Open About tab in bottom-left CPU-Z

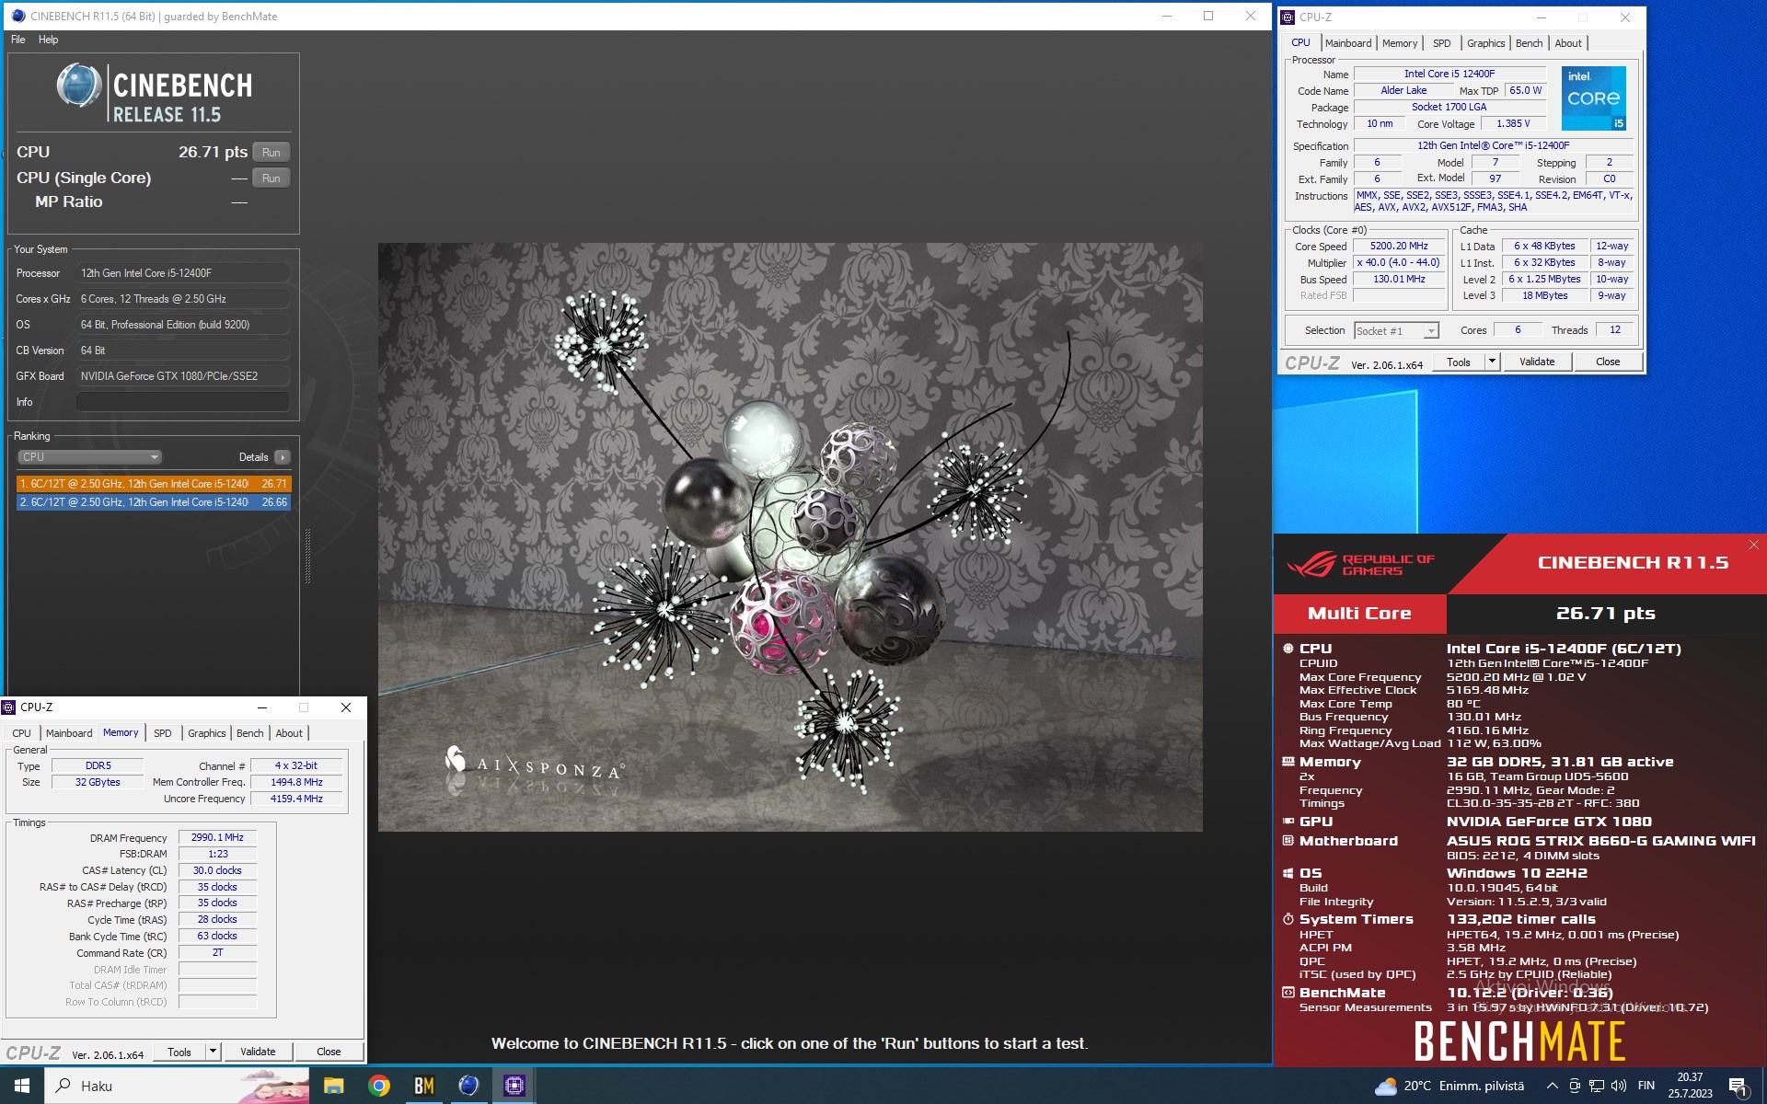coord(289,733)
